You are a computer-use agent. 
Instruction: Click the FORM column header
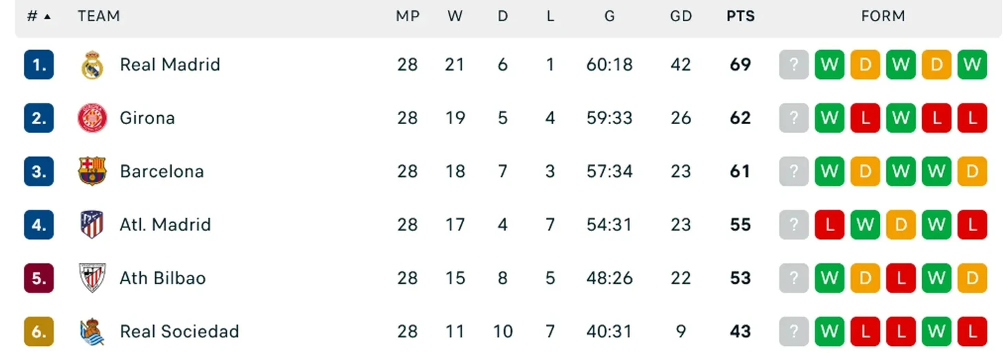pos(883,16)
